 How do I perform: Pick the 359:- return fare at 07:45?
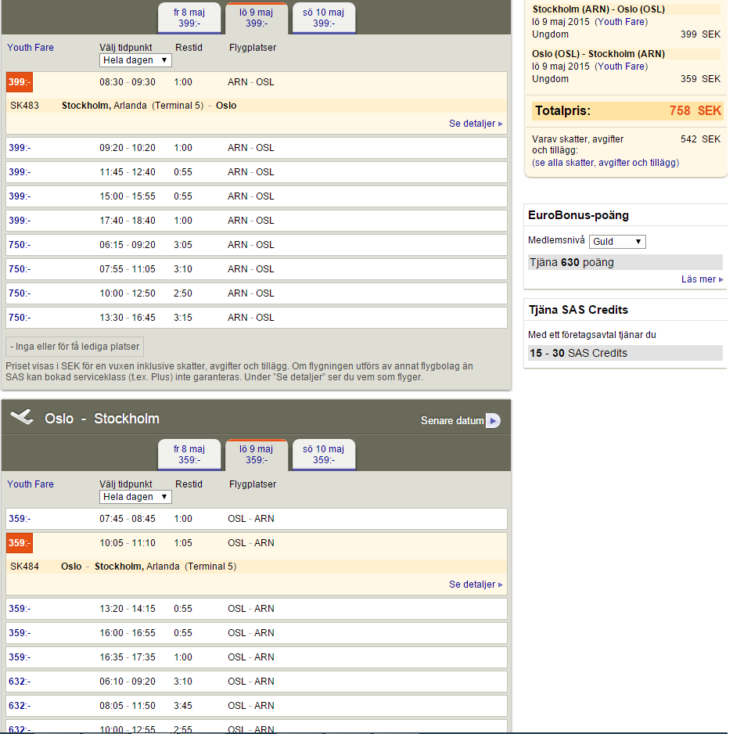click(20, 519)
